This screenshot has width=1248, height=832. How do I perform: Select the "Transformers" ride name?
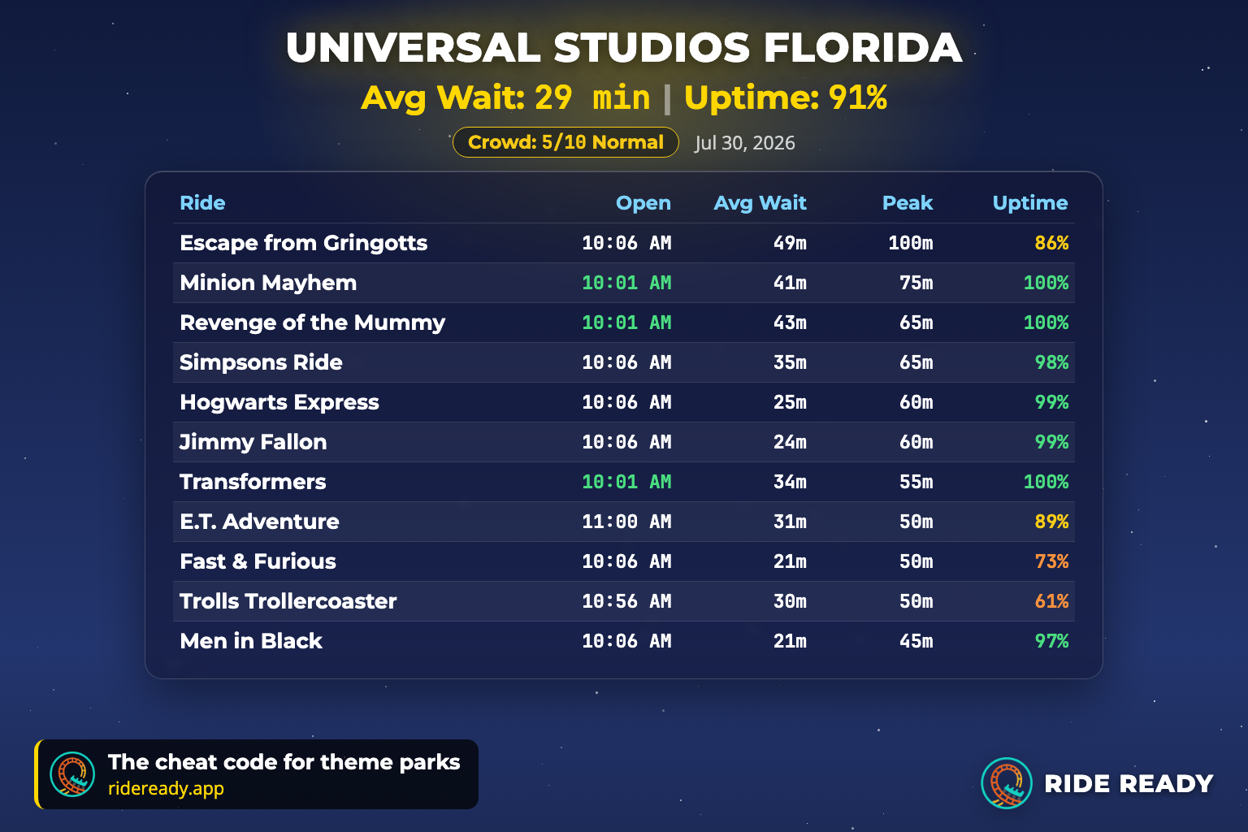[x=253, y=482]
